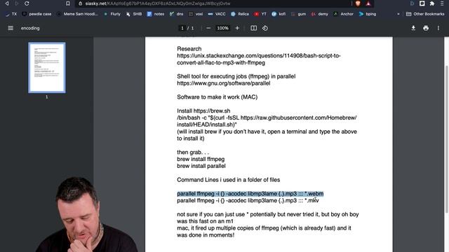Open Brave Shields lion icon
This screenshot has height=252, width=449.
coord(358,3)
